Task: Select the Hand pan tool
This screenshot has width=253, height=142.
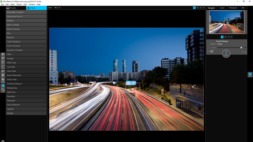Action: (3, 85)
